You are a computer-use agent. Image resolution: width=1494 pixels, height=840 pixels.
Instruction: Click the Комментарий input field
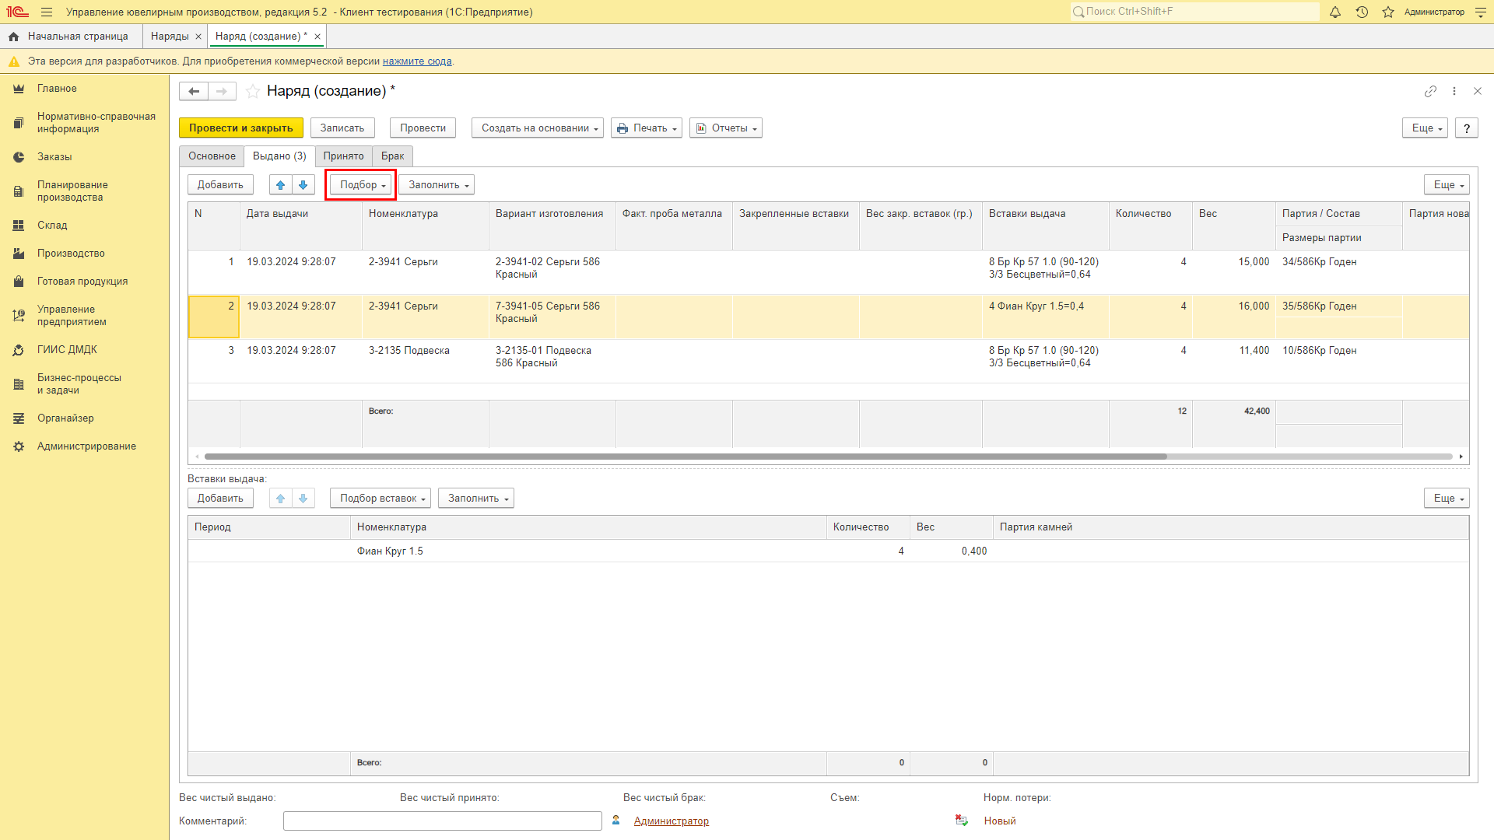point(443,821)
